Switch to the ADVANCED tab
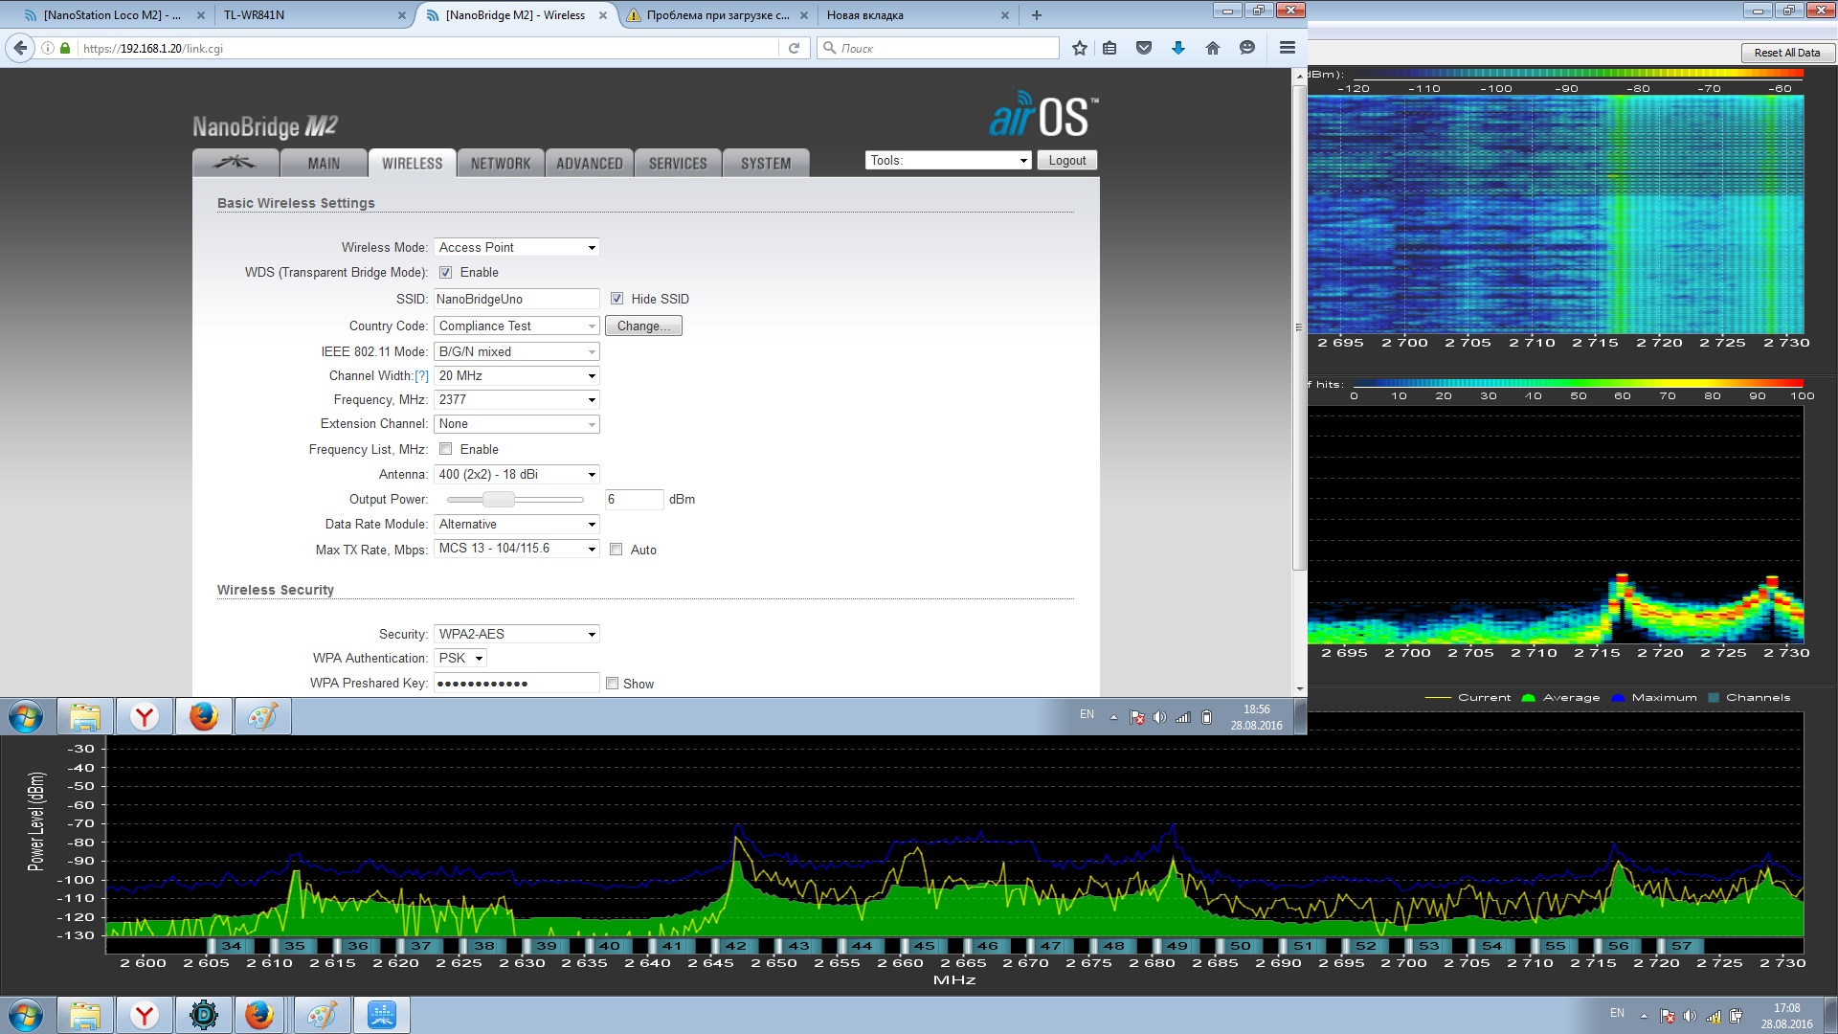The height and width of the screenshot is (1034, 1838). (590, 164)
